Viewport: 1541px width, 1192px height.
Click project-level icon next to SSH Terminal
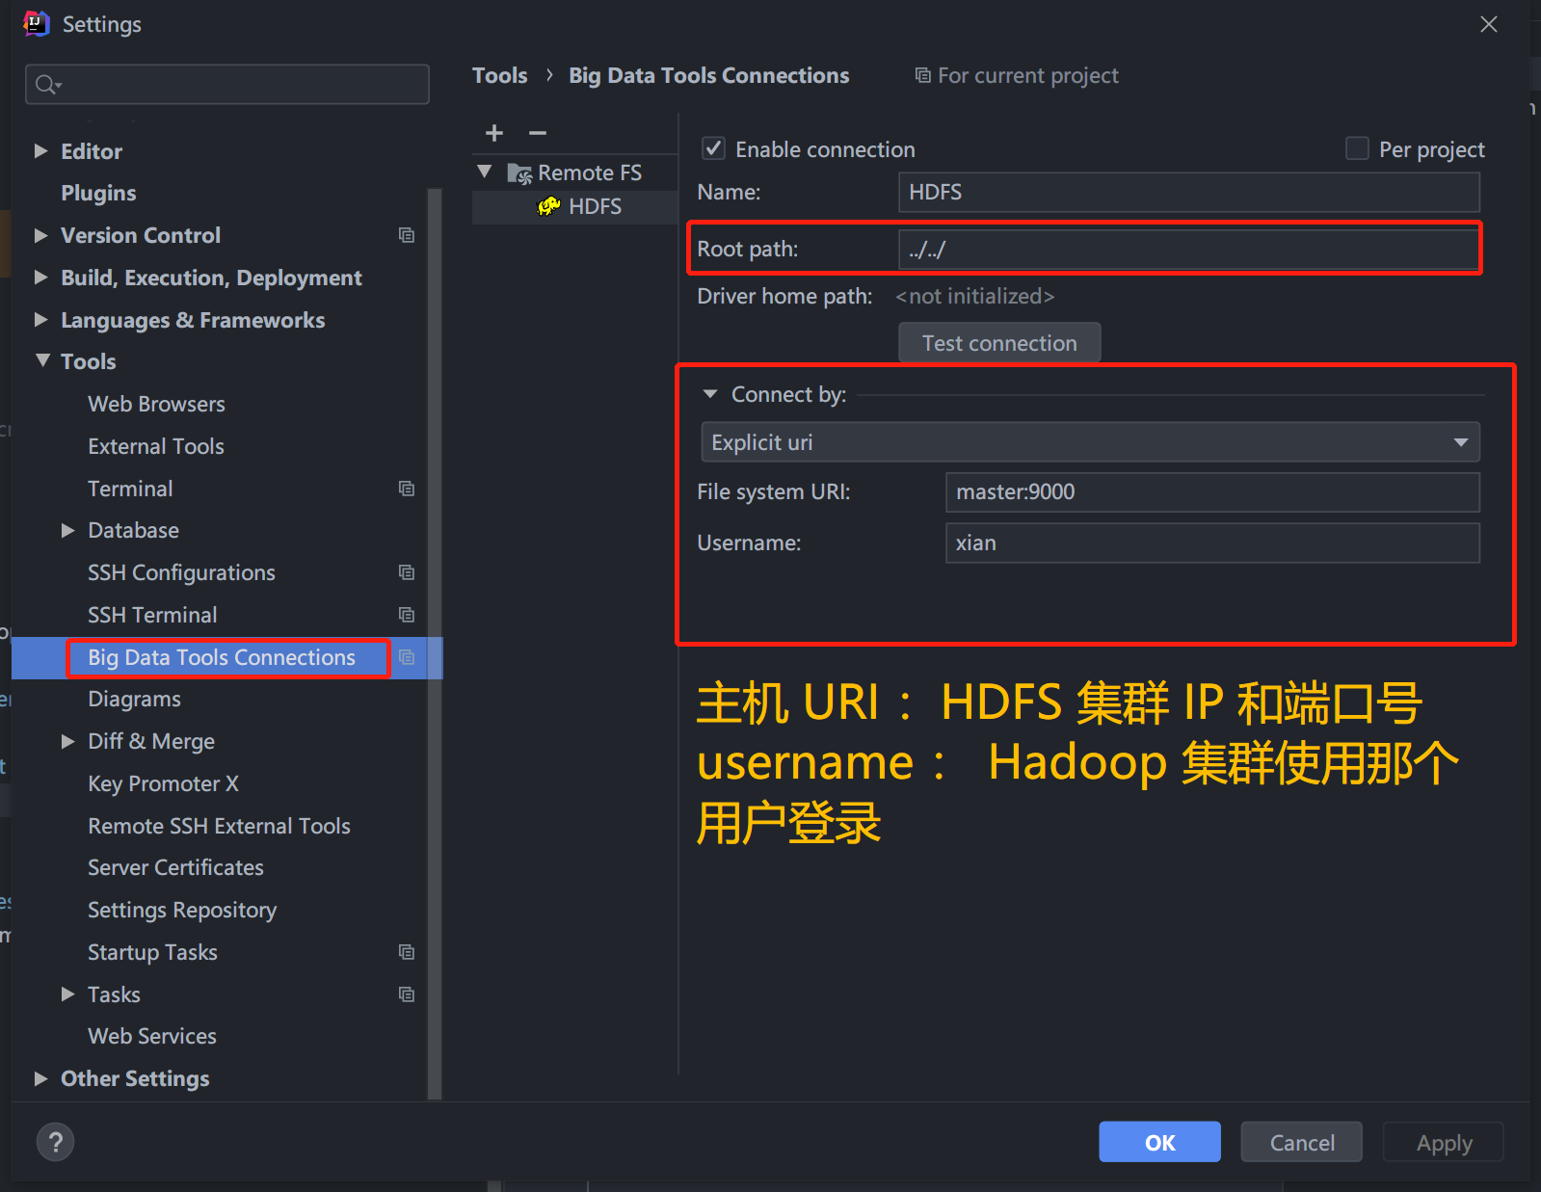coord(407,615)
